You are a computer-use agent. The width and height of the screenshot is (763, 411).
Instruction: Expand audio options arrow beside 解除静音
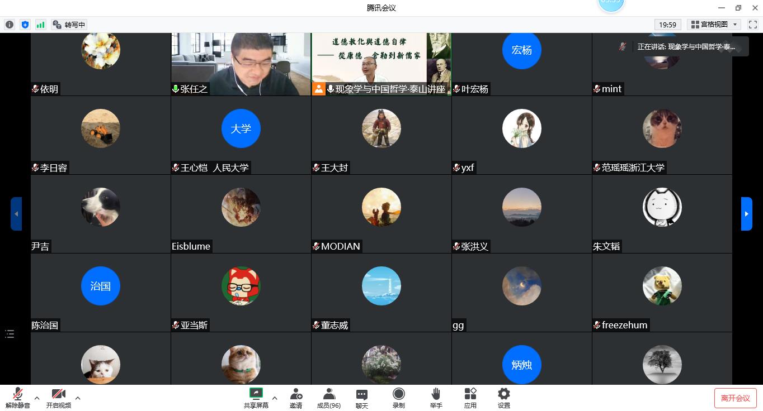[x=37, y=398]
